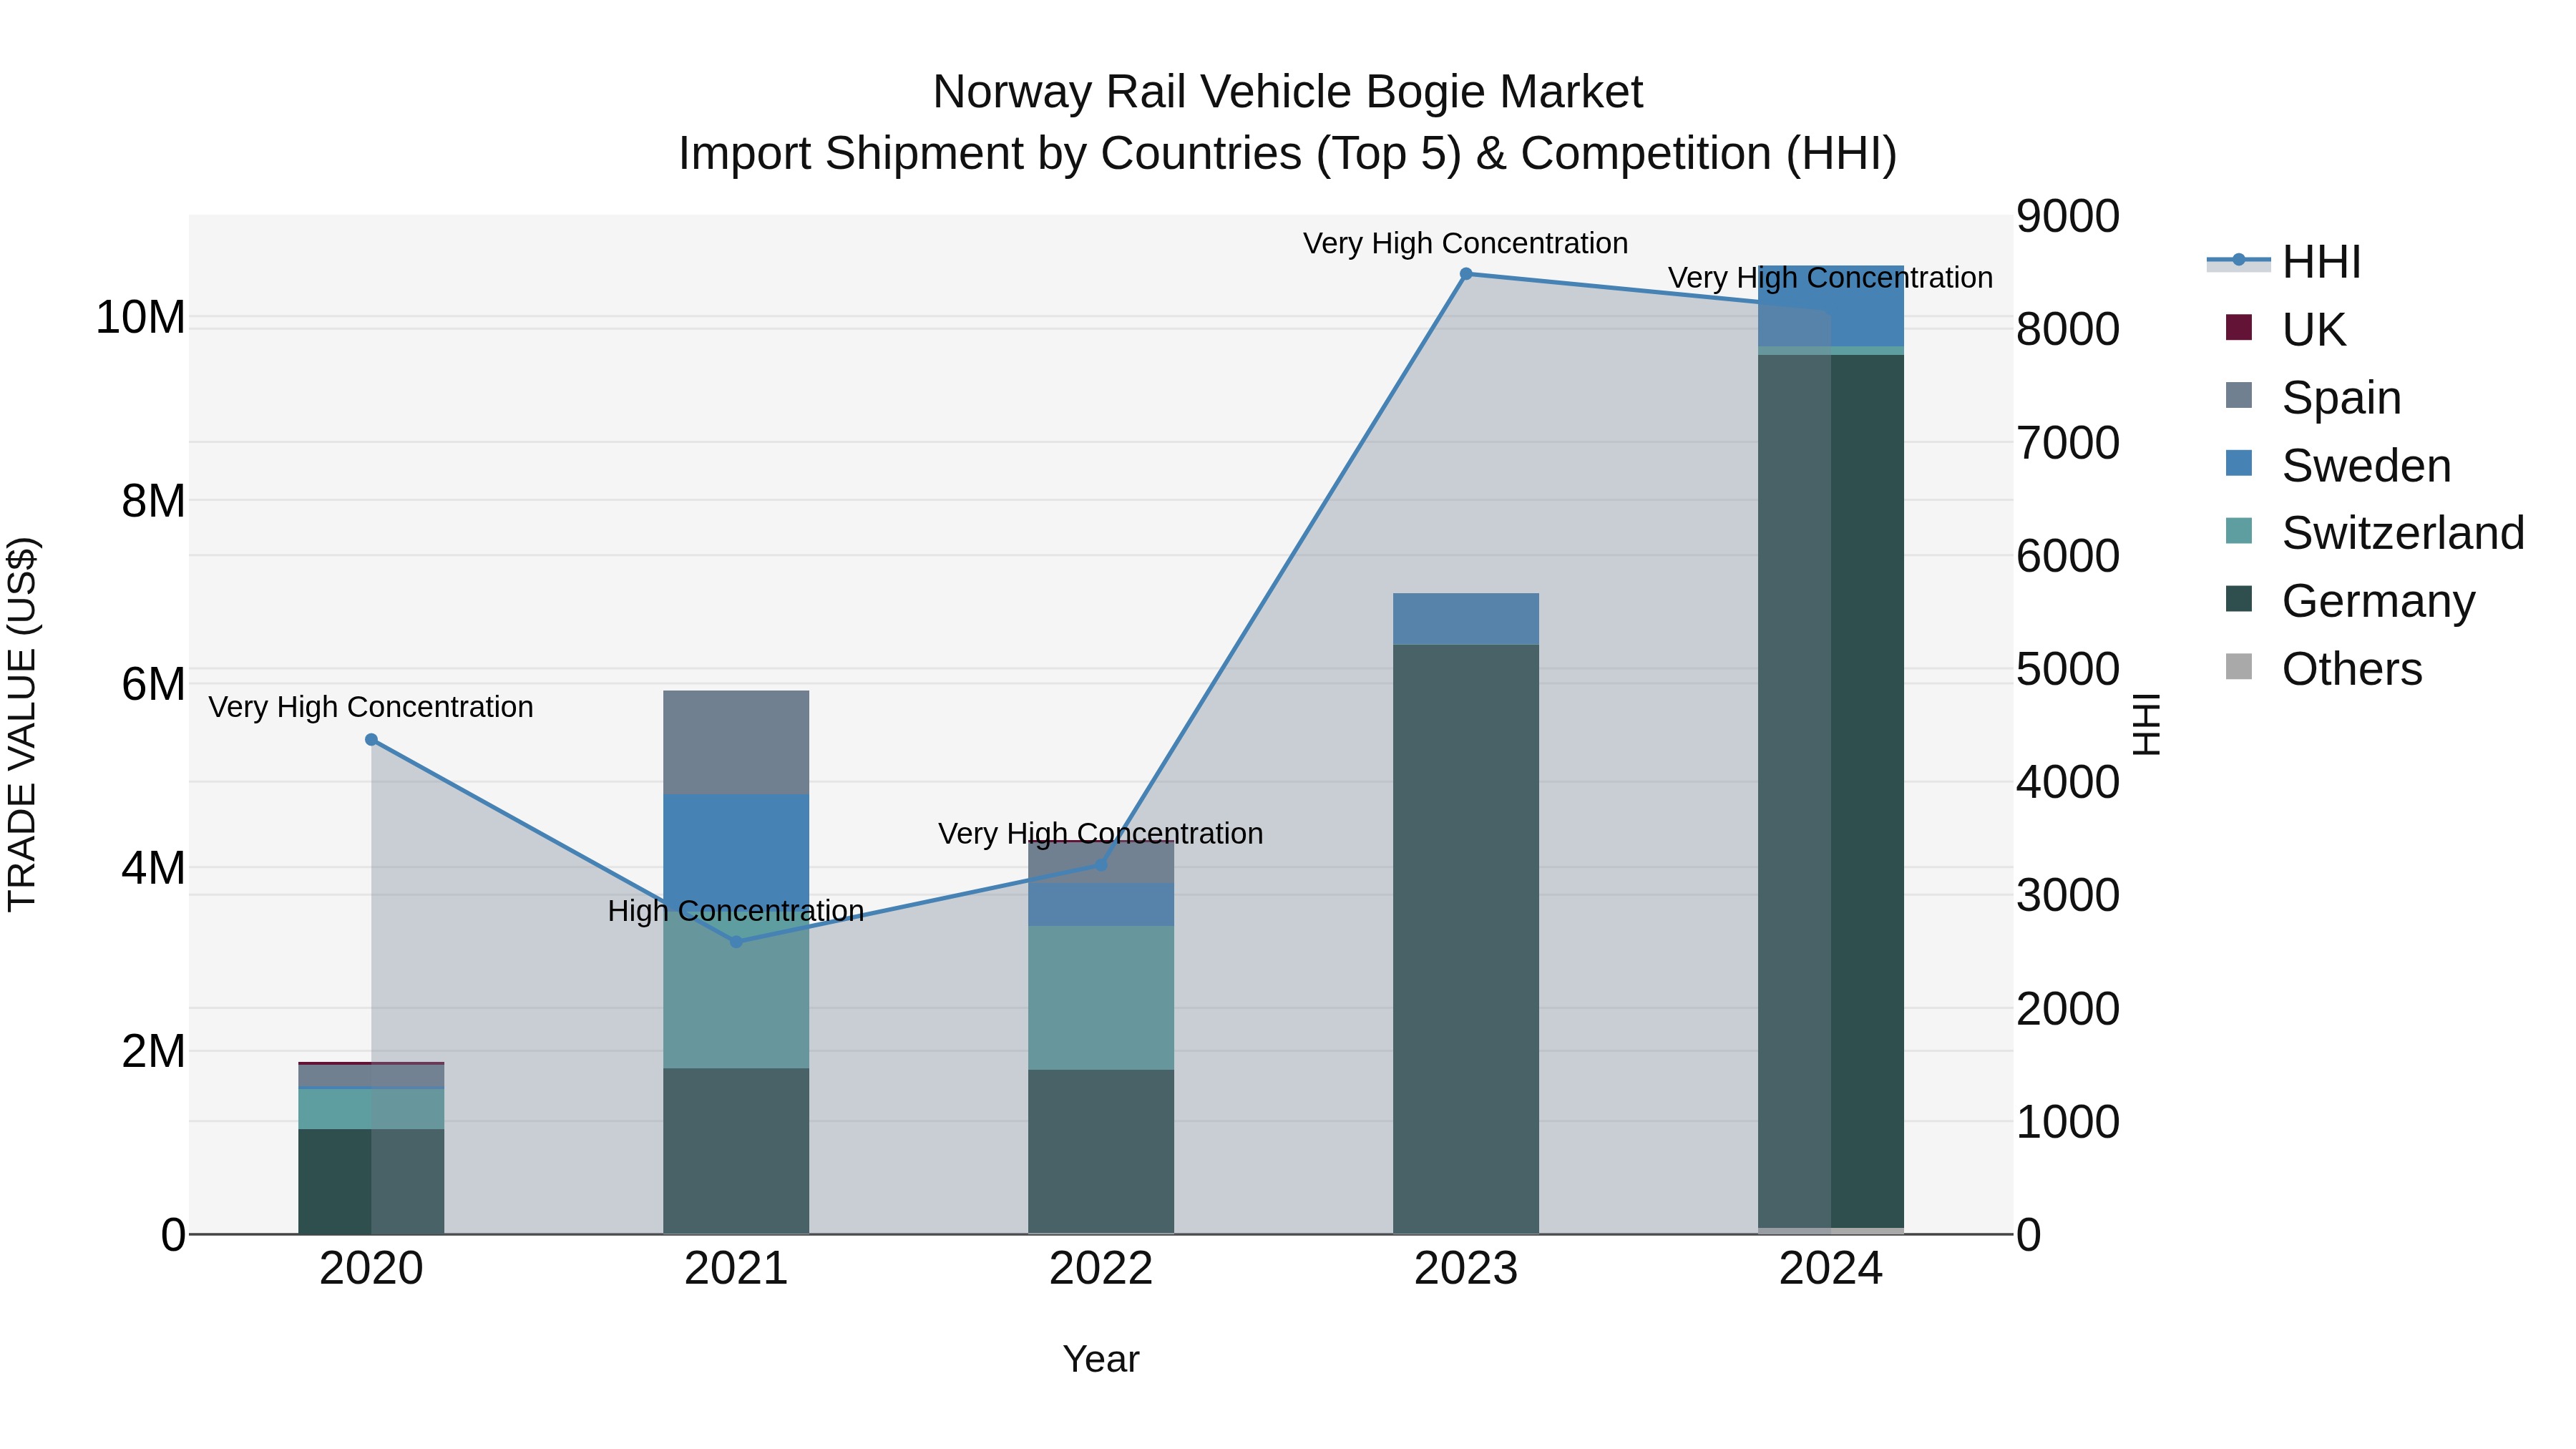2576x1449 pixels.
Task: Click the Sweden blue legend swatch
Action: 2239,464
